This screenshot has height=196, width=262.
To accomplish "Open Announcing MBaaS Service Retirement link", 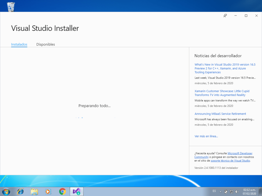I will 220,114.
